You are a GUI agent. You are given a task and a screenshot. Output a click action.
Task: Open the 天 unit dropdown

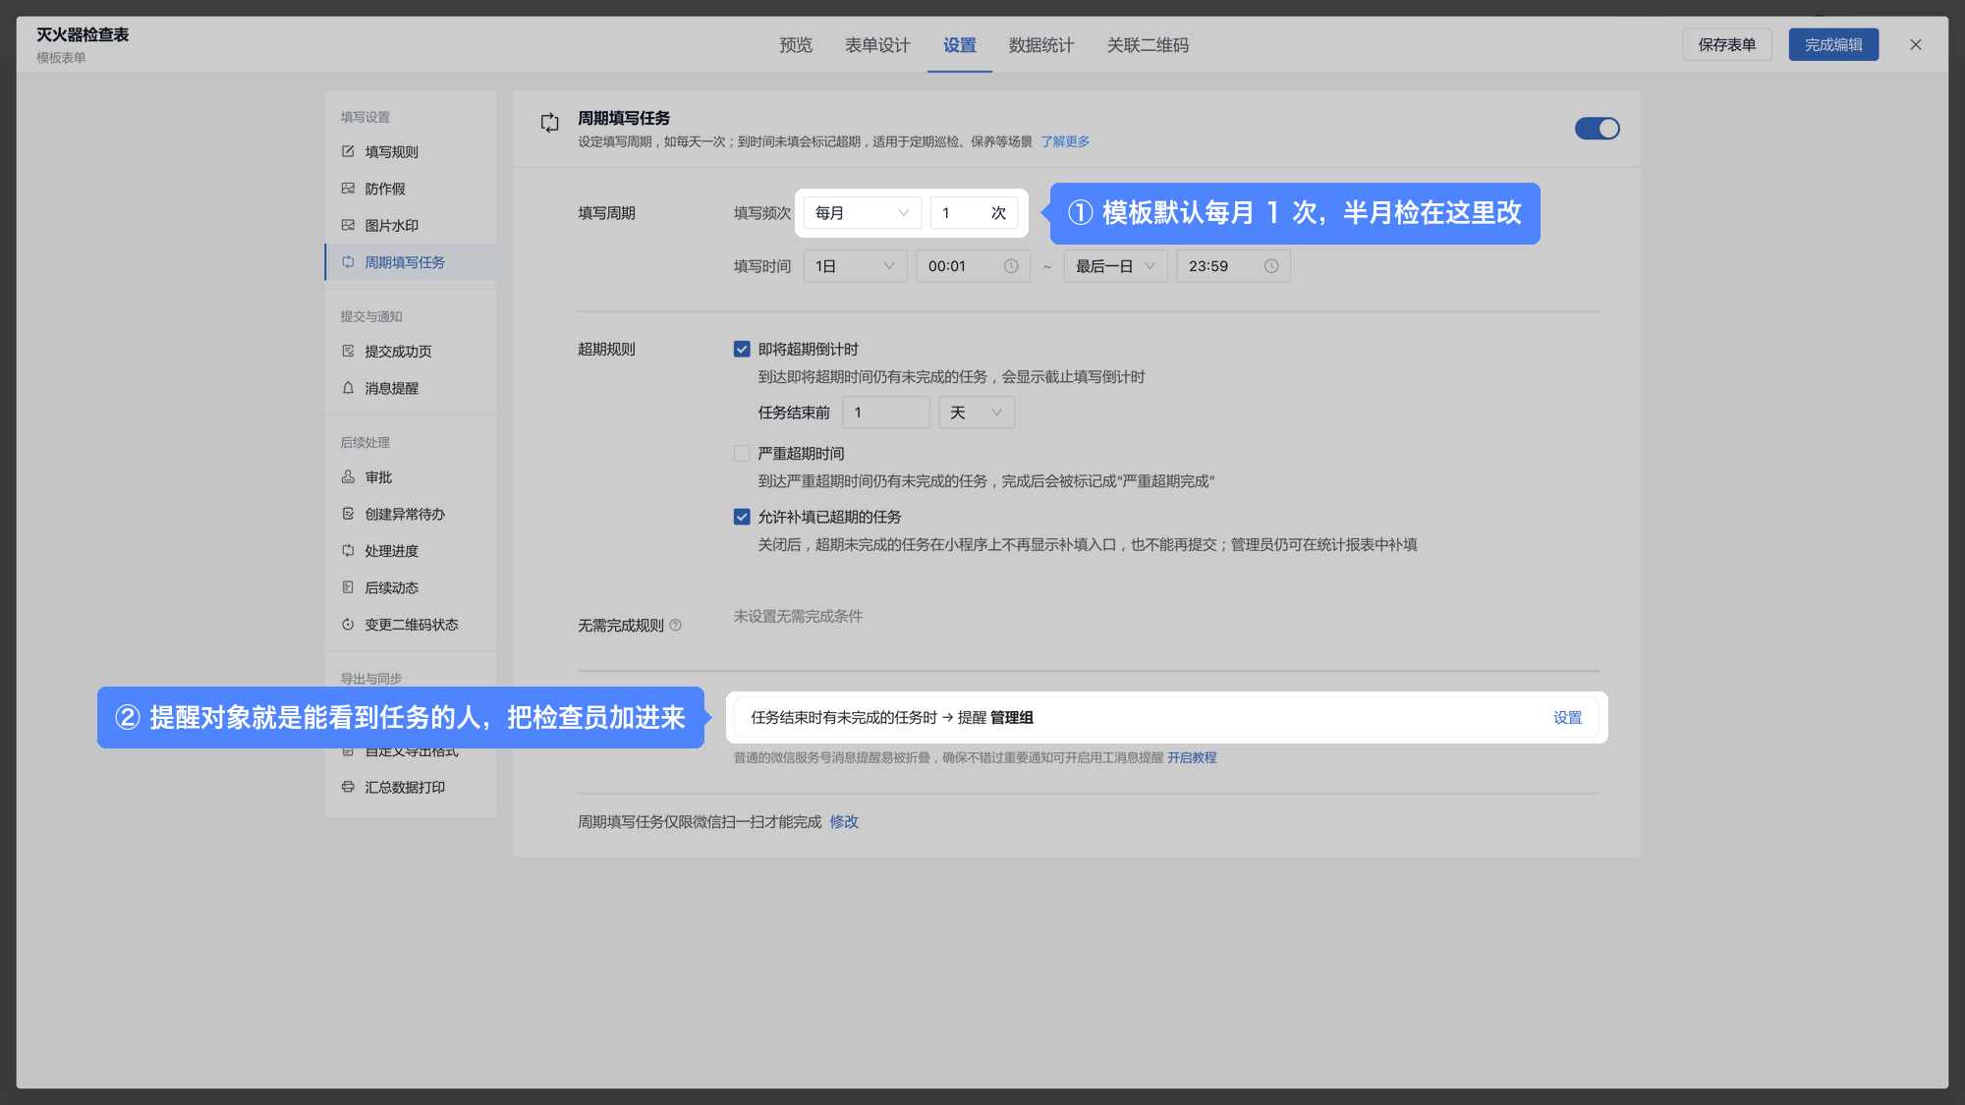pyautogui.click(x=977, y=413)
